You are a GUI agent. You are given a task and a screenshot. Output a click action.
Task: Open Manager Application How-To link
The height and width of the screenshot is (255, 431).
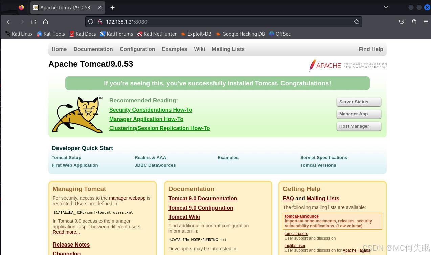(146, 119)
